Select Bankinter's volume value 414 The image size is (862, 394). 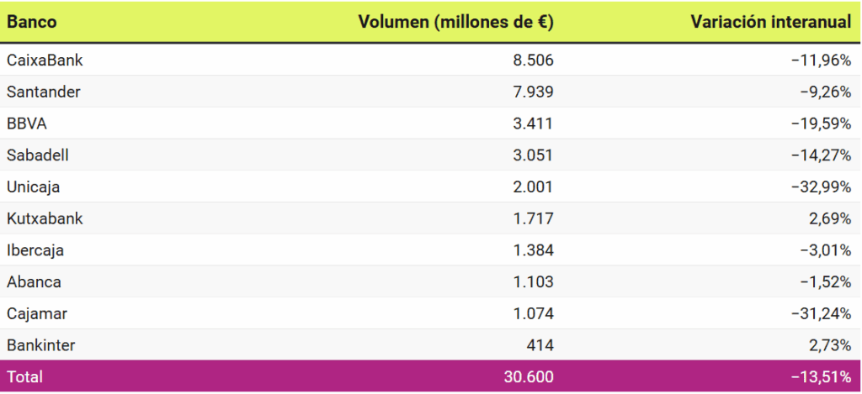540,345
